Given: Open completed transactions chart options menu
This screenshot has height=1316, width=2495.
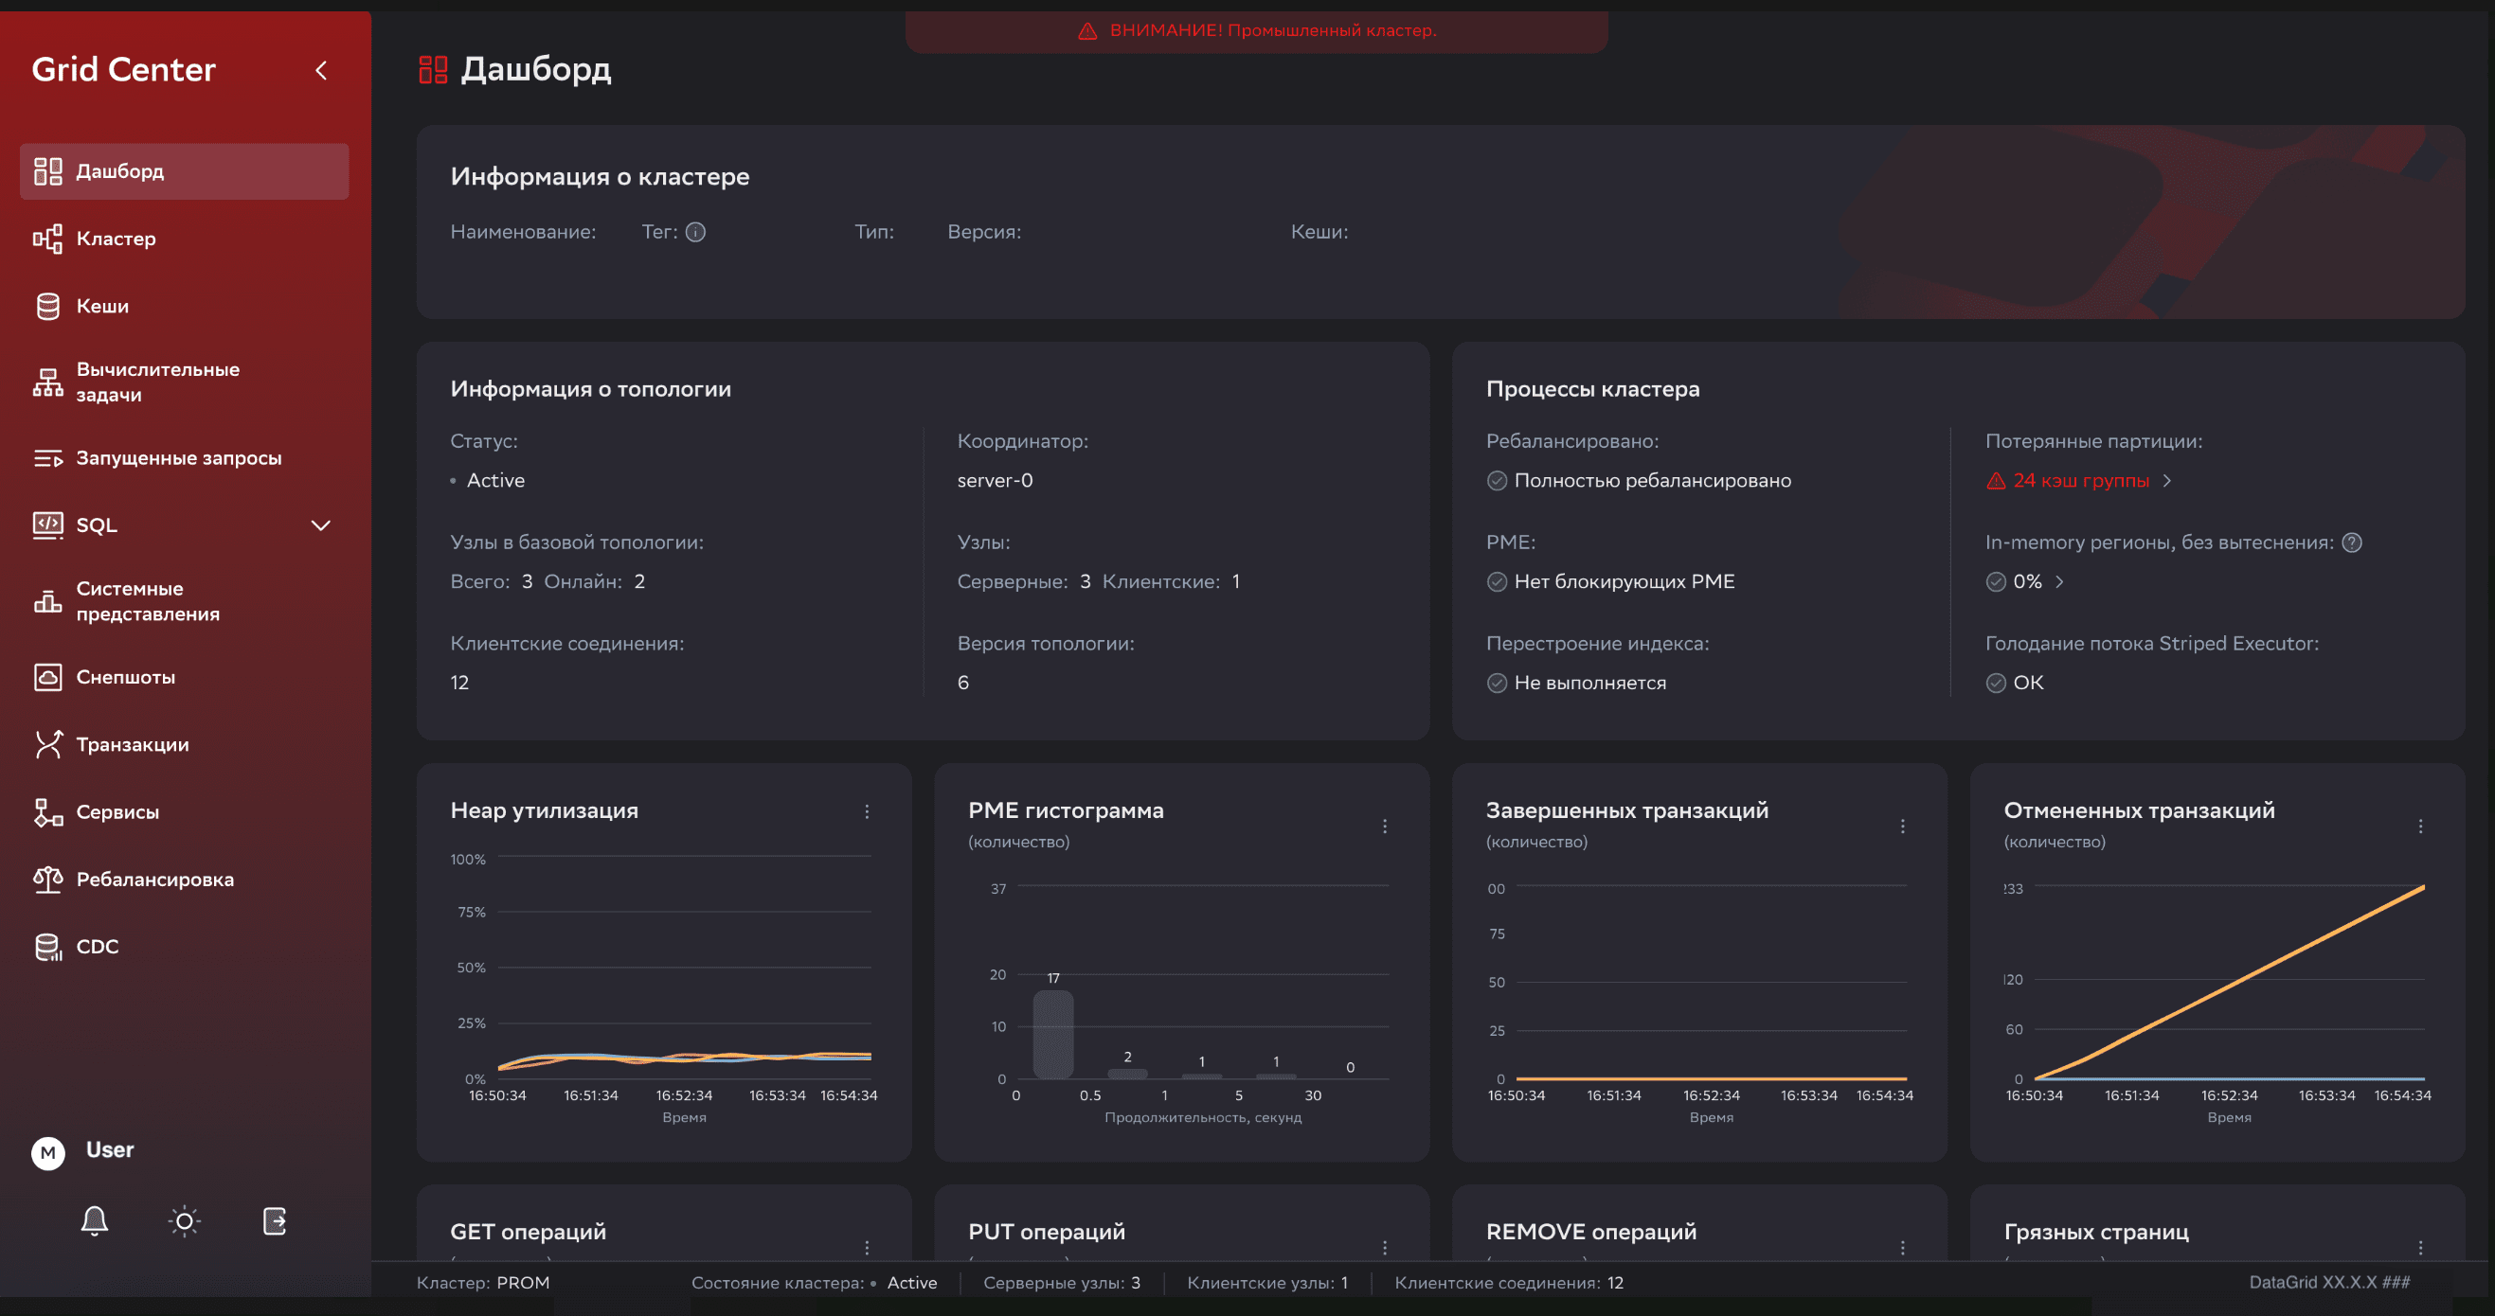Looking at the screenshot, I should (x=1902, y=826).
